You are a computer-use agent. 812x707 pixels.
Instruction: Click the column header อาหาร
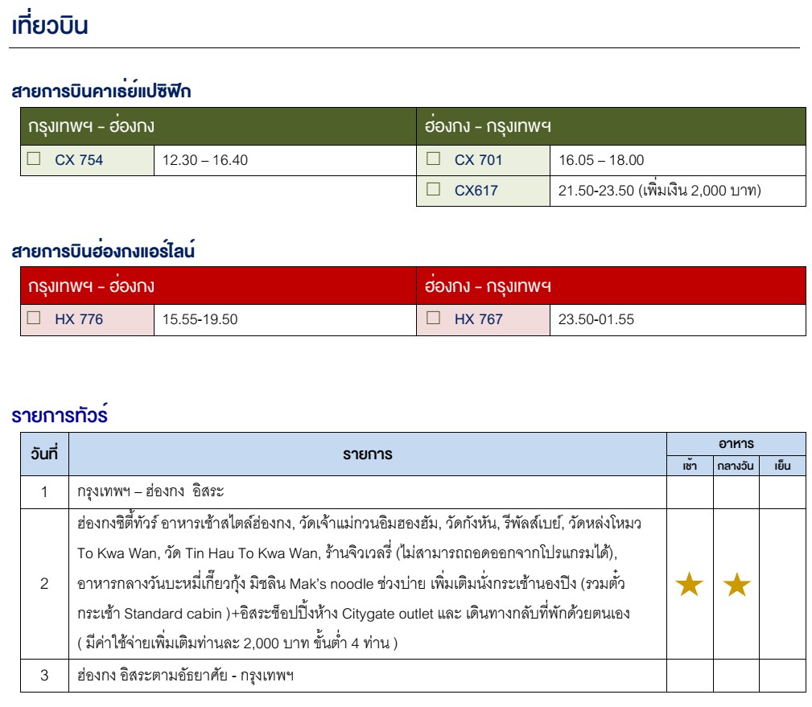click(736, 443)
